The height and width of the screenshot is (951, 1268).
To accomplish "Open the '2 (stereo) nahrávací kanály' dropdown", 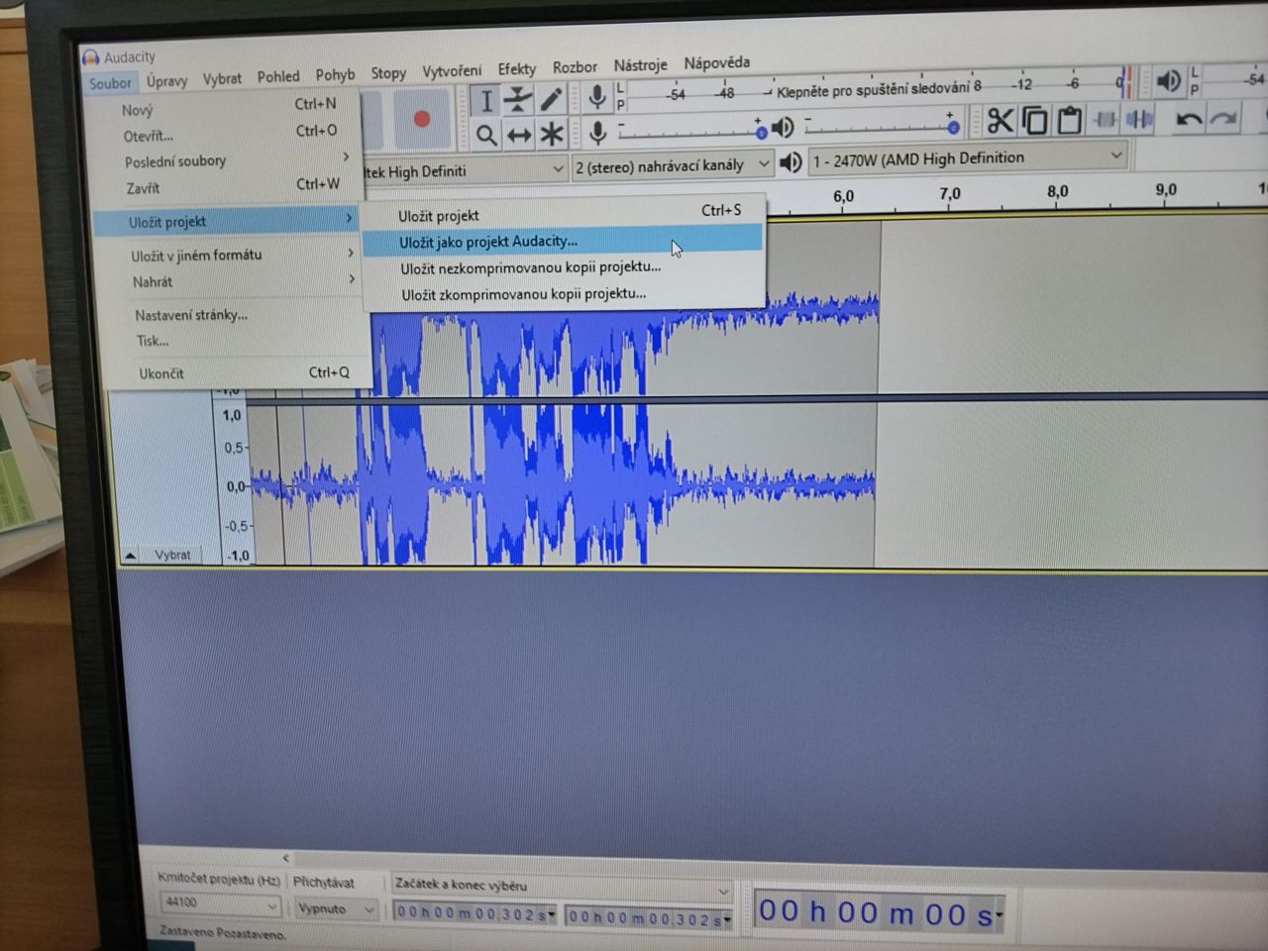I will pos(673,165).
